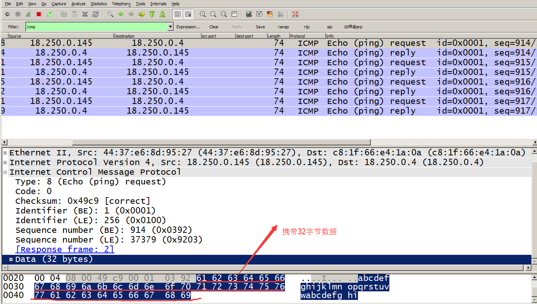Expand the Internet Protocol Version 4 node

[5, 162]
